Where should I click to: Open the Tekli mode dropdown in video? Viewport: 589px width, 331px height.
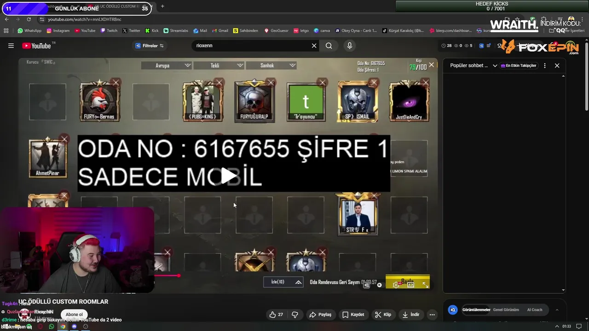pos(219,65)
